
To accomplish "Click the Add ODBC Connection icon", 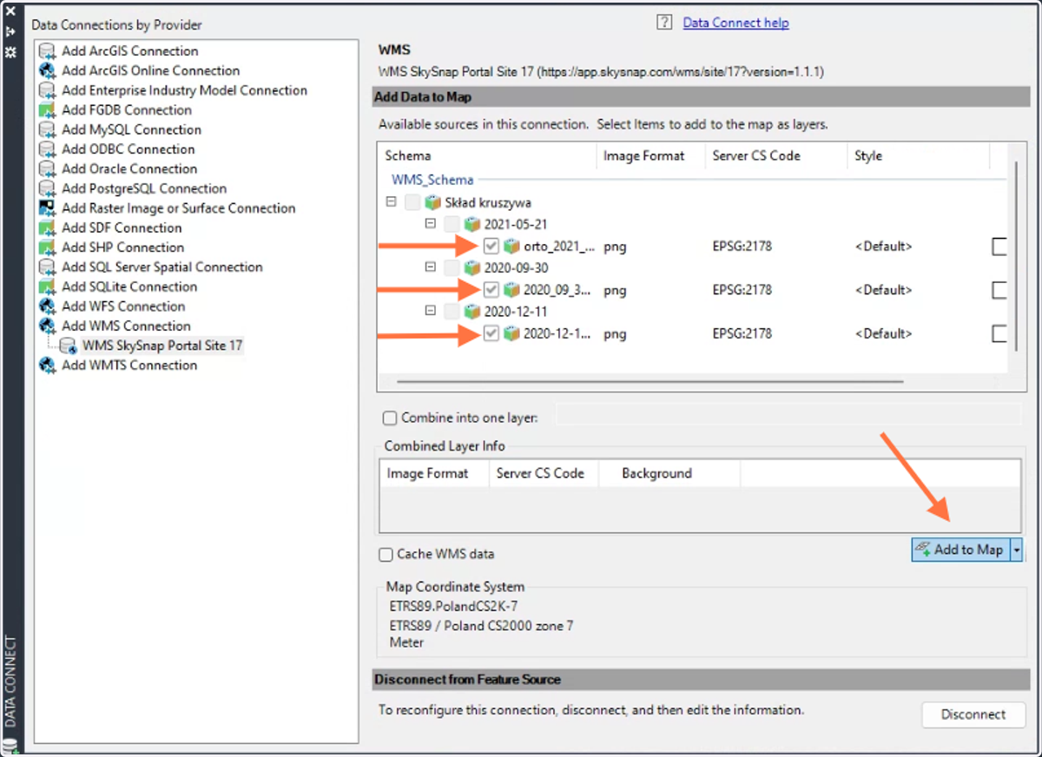I will click(x=48, y=149).
